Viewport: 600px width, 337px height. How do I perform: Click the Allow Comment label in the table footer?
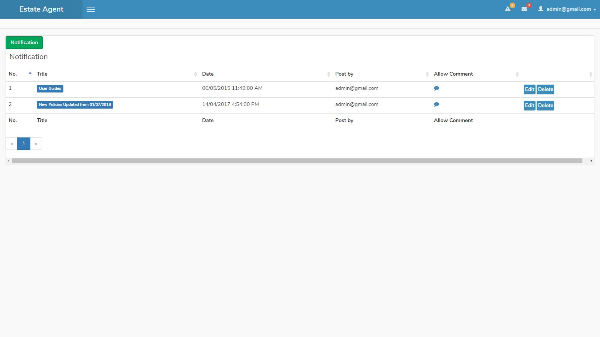coord(453,121)
